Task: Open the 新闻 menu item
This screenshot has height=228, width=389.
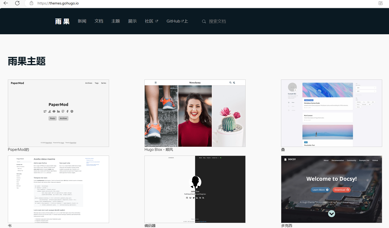Action: 82,21
